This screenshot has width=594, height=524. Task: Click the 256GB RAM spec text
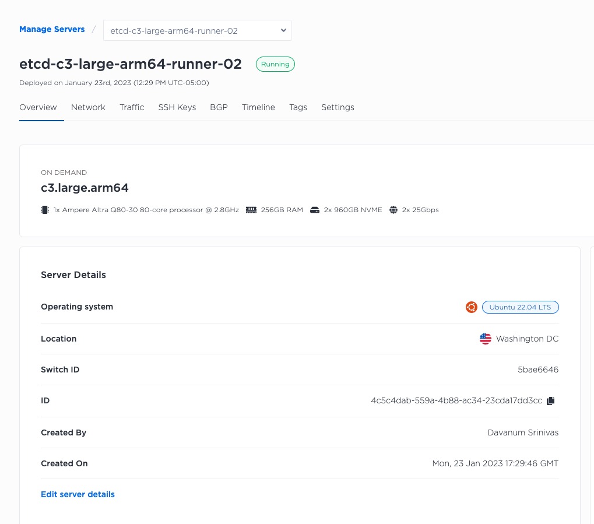coord(282,209)
